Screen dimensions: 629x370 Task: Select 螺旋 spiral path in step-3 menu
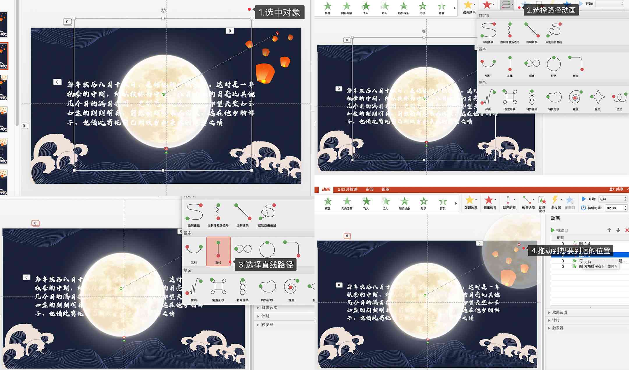point(291,290)
